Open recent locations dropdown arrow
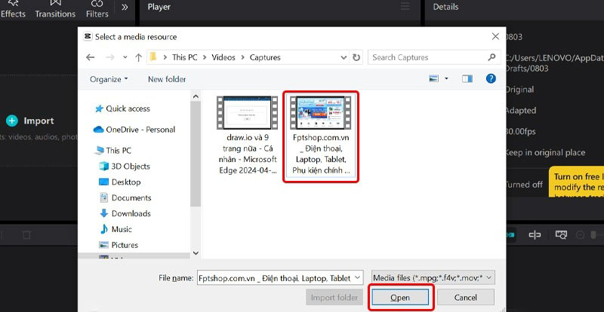The width and height of the screenshot is (604, 312). click(125, 57)
